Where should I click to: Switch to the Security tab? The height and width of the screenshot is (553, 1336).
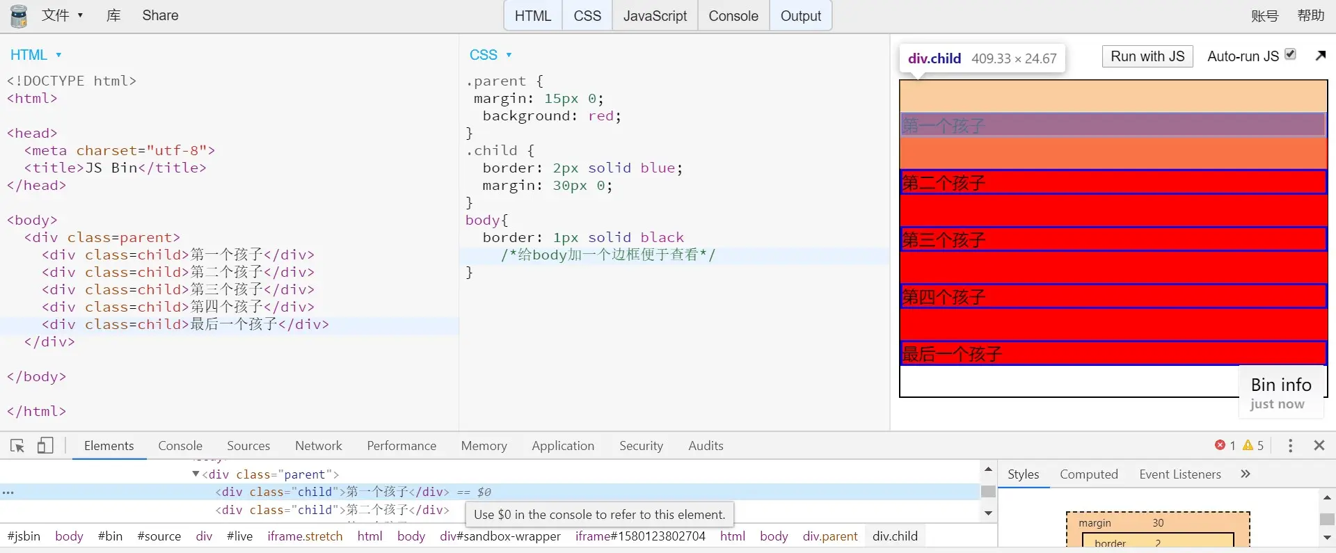click(x=641, y=446)
